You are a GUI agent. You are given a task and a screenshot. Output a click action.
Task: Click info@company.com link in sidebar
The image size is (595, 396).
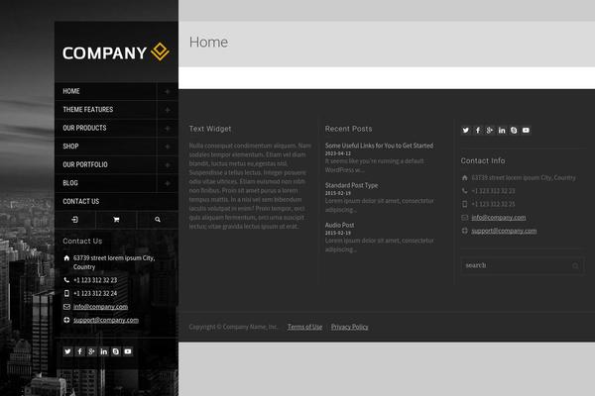tap(100, 307)
